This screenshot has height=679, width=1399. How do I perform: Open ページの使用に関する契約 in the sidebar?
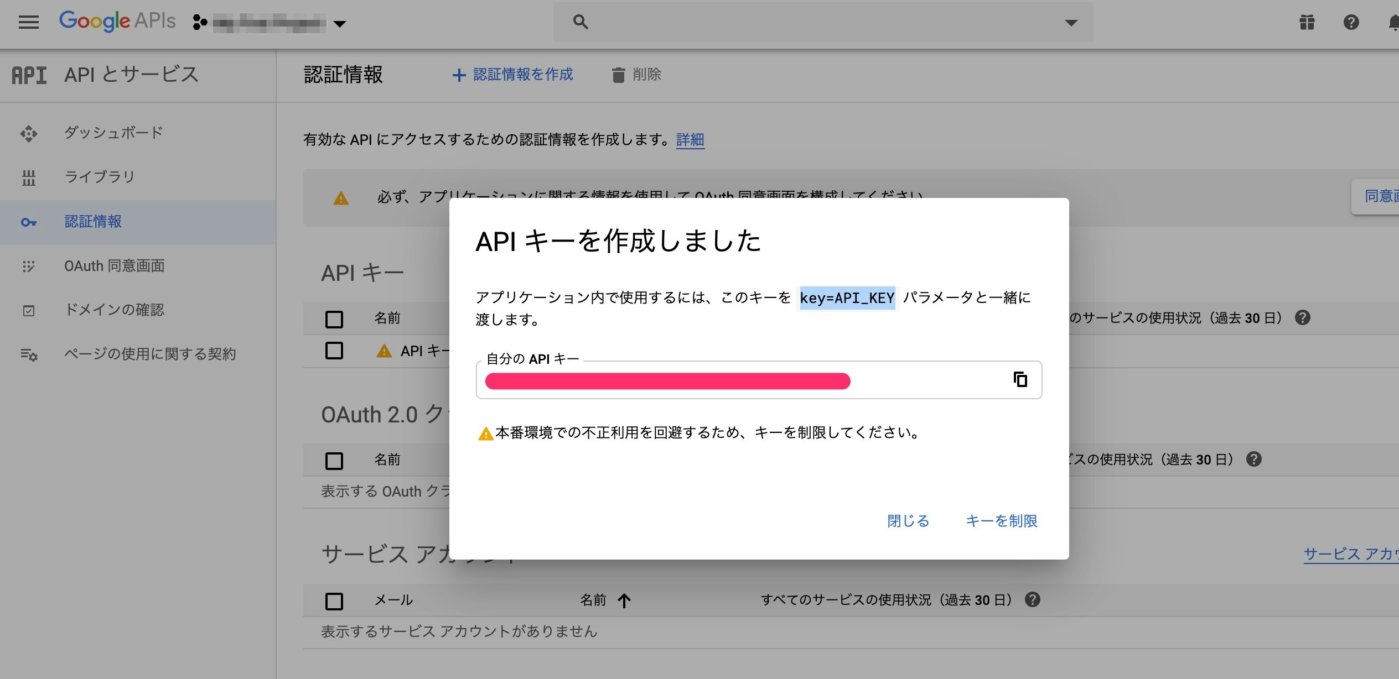(x=150, y=354)
